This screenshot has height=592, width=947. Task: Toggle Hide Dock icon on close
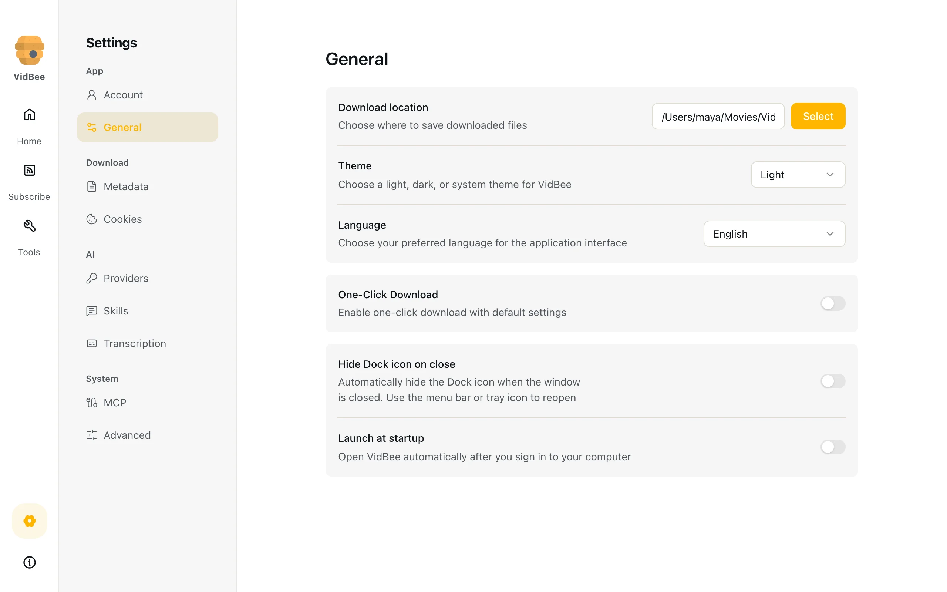tap(833, 381)
